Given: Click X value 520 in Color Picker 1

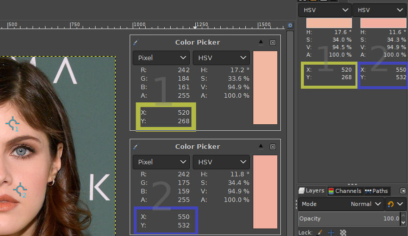Looking at the screenshot, I should point(183,113).
